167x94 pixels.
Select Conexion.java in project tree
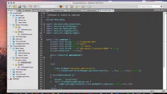pyautogui.click(x=26, y=30)
